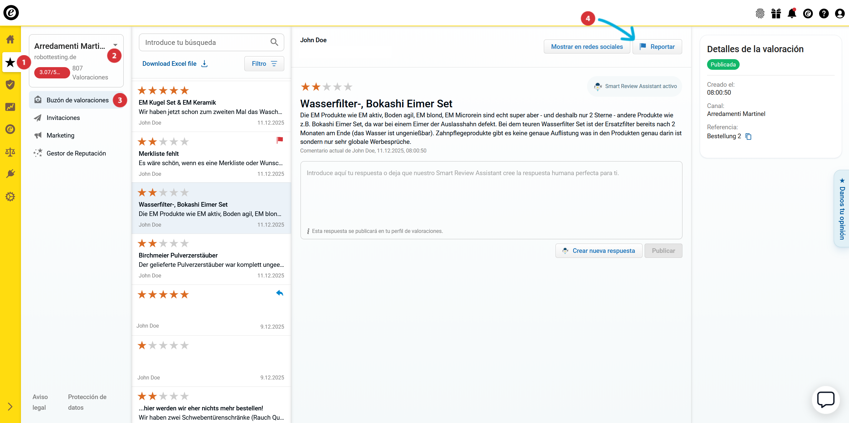
Task: Expand the sidebar with bottom chevron
Action: (x=10, y=406)
